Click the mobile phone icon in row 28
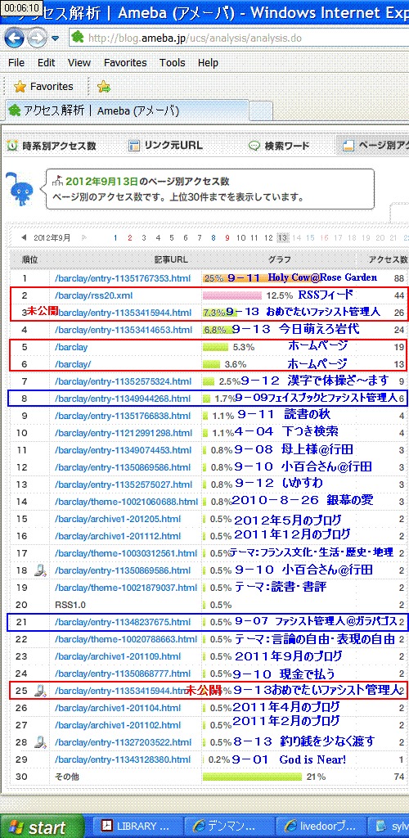This screenshot has height=838, width=409. (39, 741)
